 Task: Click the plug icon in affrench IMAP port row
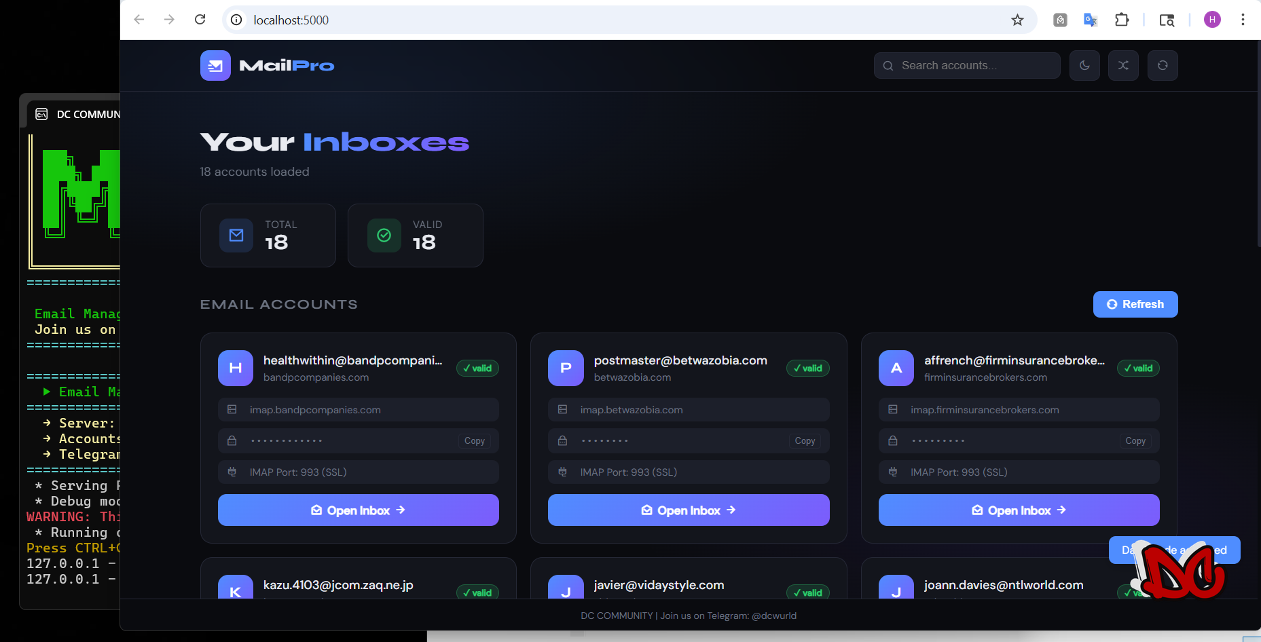(893, 472)
